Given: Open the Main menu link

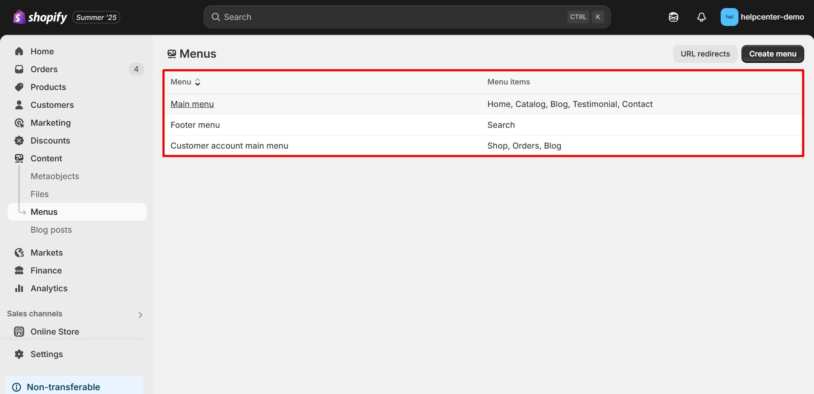Looking at the screenshot, I should 192,104.
